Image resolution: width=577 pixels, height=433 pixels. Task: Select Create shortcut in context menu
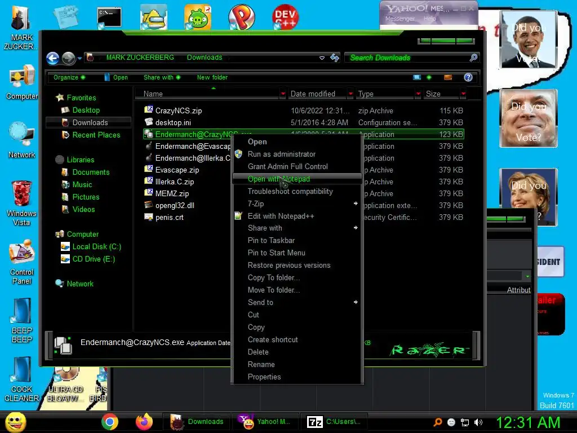click(x=297, y=339)
